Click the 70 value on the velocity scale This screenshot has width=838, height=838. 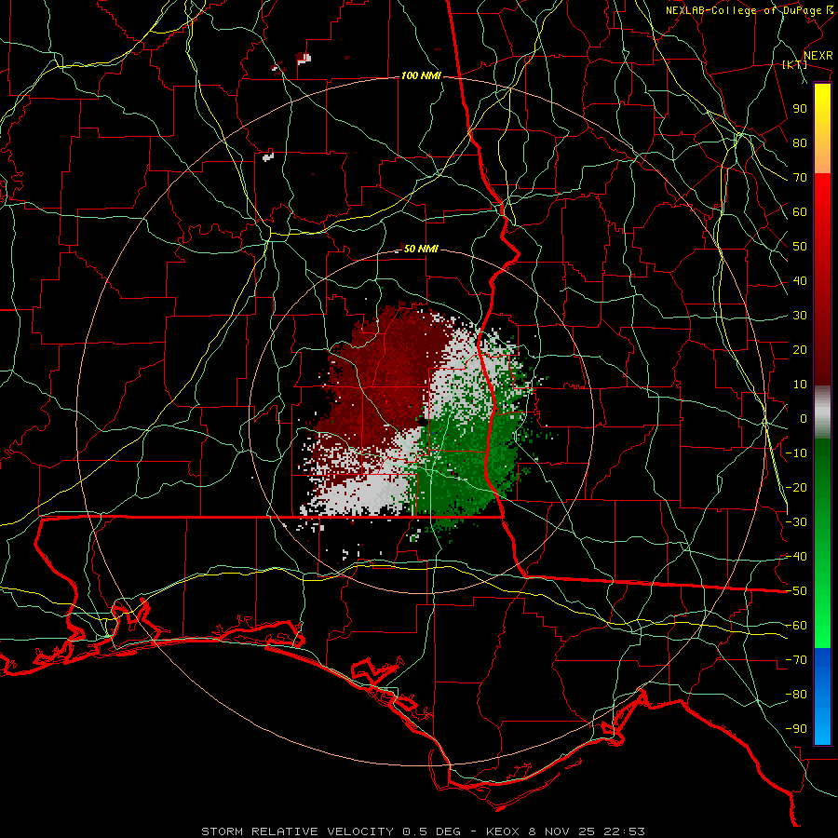(x=800, y=178)
